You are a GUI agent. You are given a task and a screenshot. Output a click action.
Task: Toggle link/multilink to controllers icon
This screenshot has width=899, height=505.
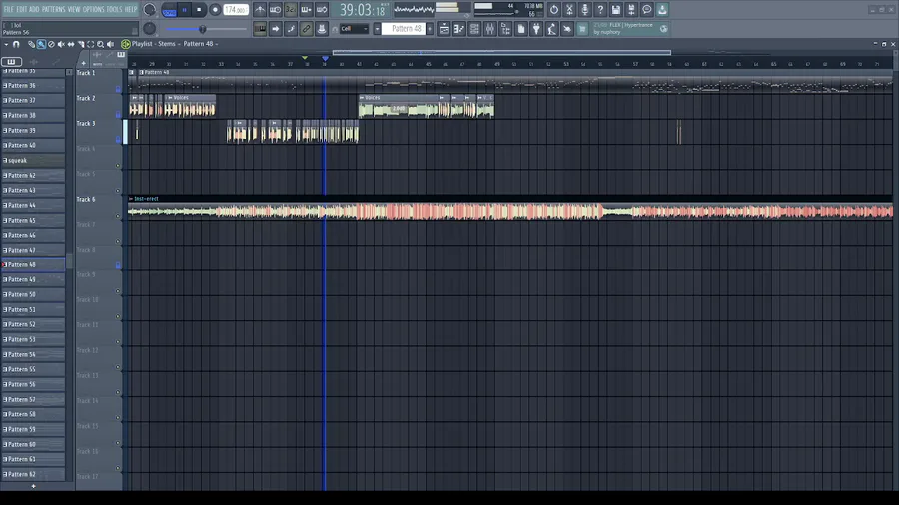tap(307, 29)
